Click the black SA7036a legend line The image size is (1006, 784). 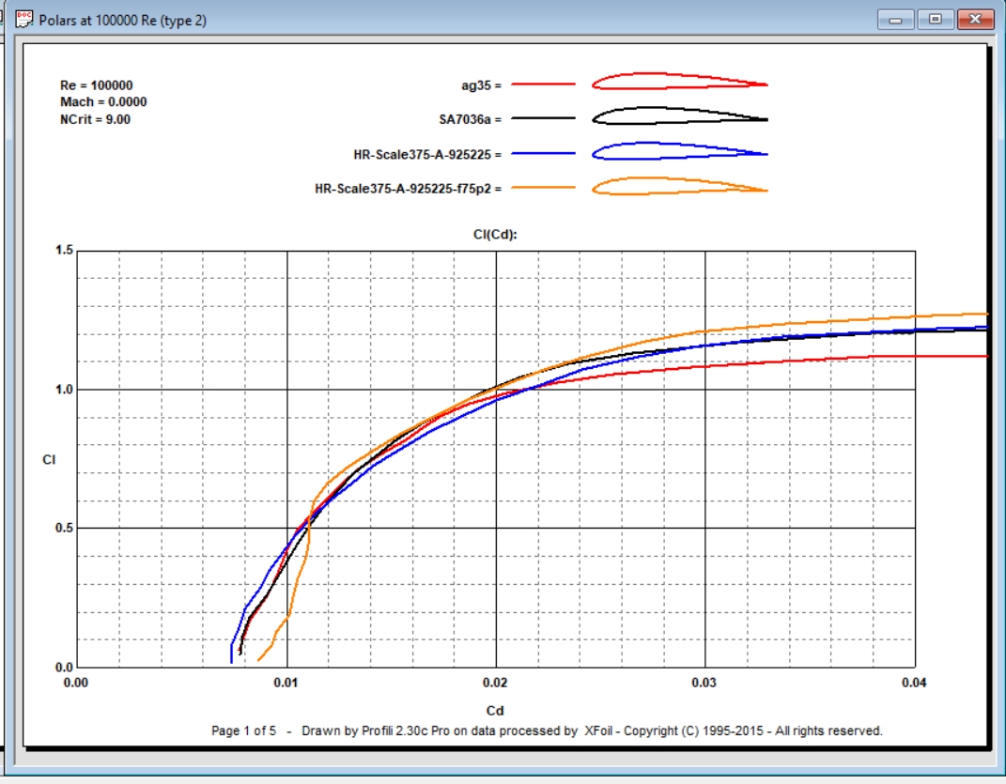point(543,119)
